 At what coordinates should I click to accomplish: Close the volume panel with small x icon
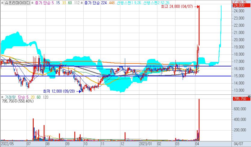[249, 96]
